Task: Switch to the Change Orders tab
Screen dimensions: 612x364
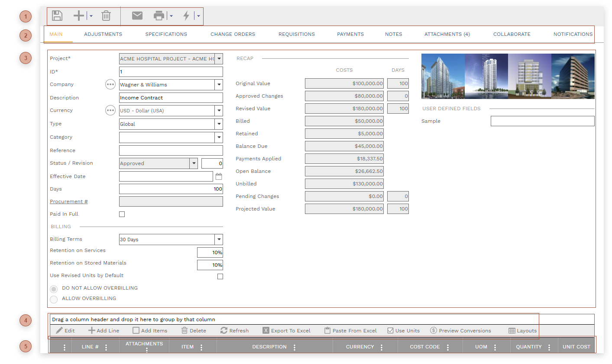Action: pyautogui.click(x=233, y=34)
